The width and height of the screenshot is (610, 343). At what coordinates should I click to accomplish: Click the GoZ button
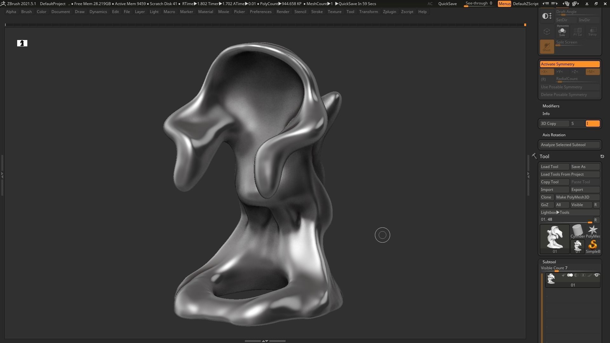coord(547,205)
